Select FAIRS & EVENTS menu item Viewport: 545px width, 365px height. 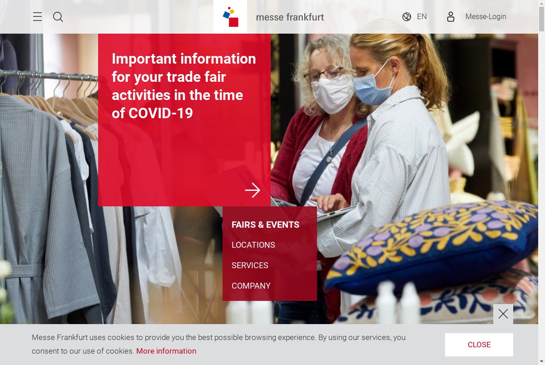coord(265,225)
